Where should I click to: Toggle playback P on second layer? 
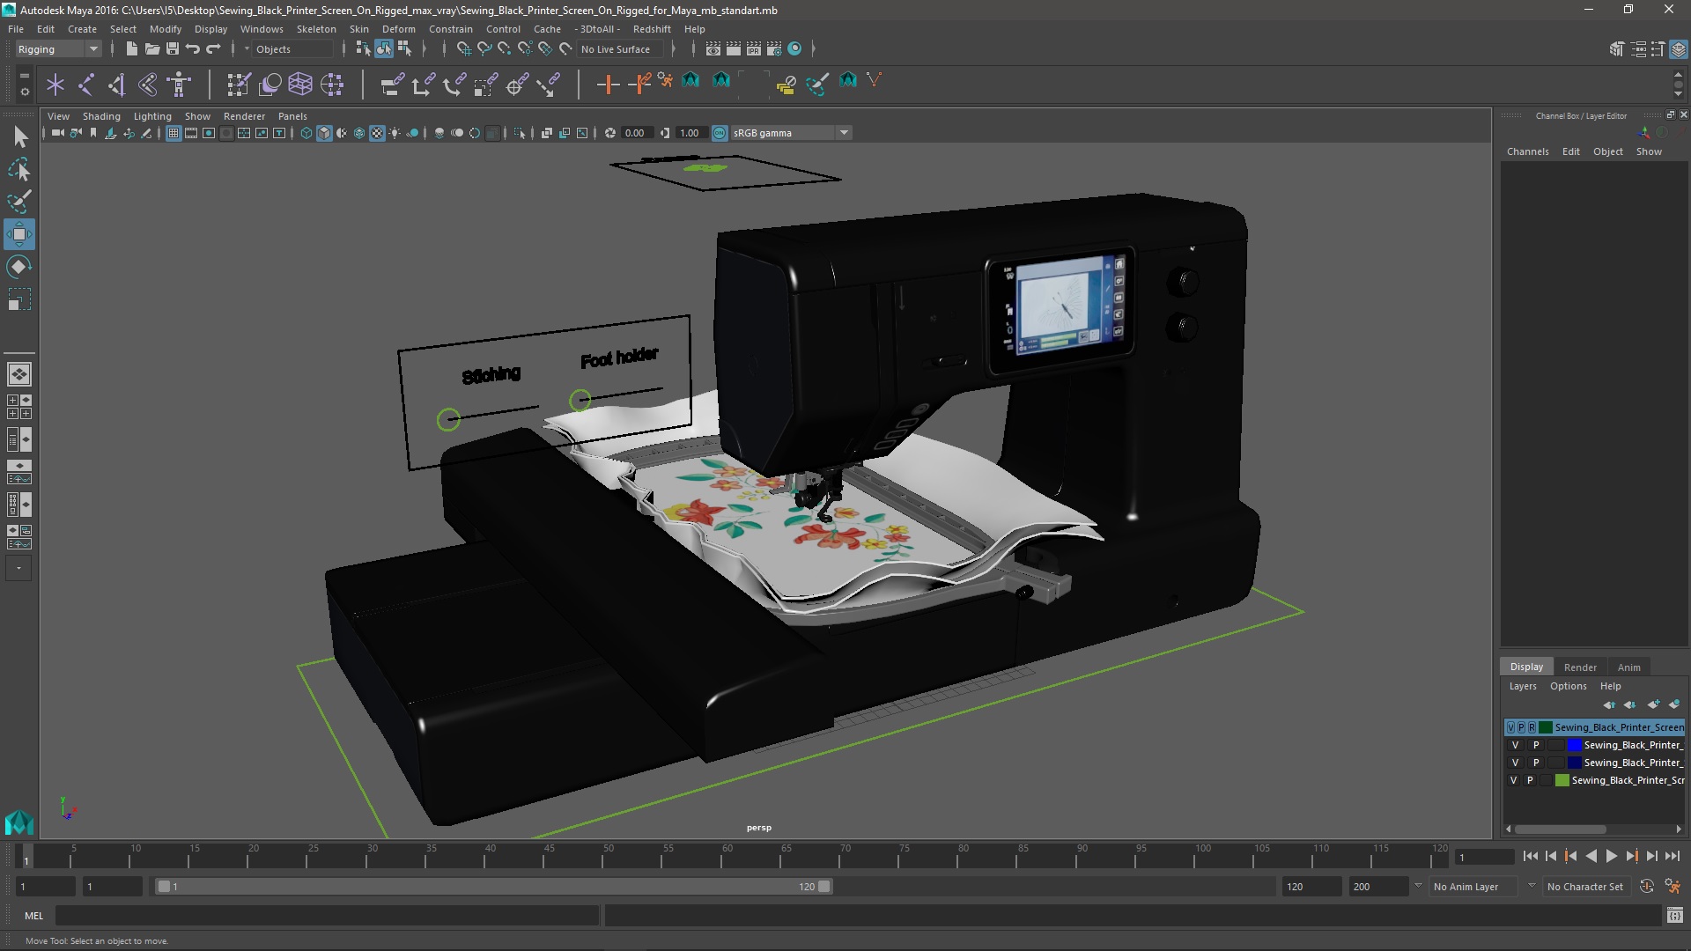(x=1536, y=745)
